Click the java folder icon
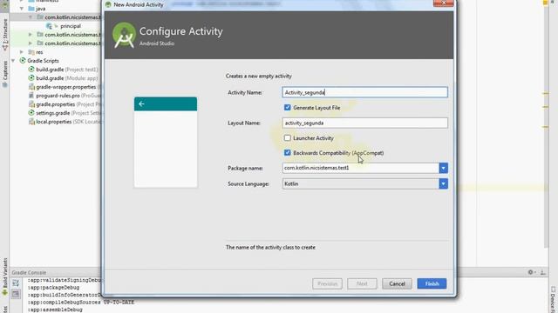The width and height of the screenshot is (558, 313). 31,9
